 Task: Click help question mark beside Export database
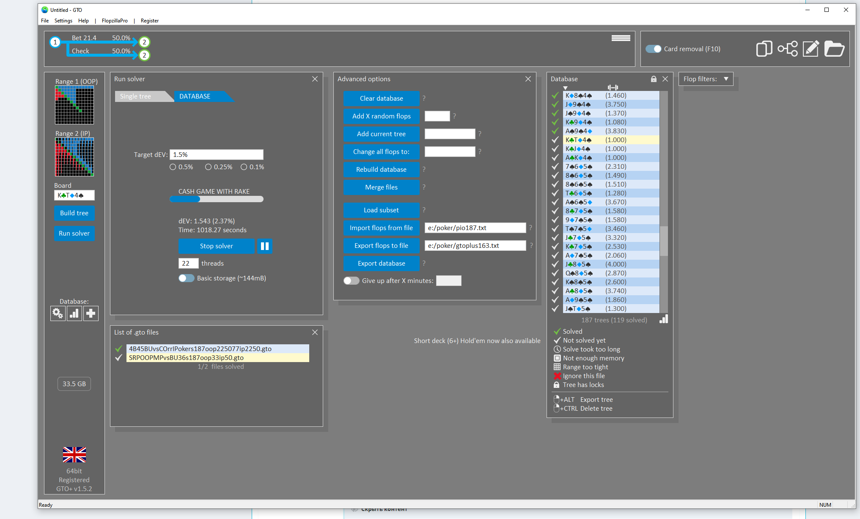tap(424, 264)
